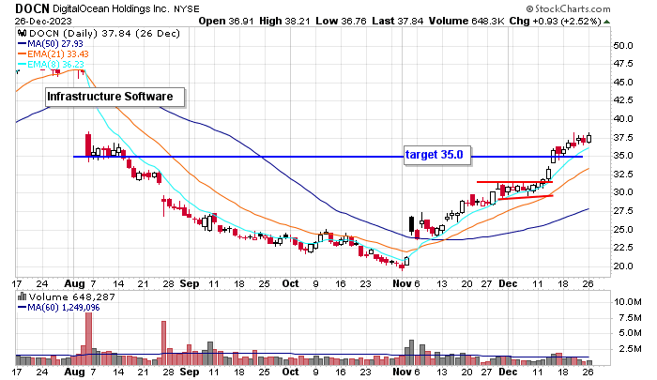
Task: Click the upper red resistance line near December
Action: coord(514,182)
